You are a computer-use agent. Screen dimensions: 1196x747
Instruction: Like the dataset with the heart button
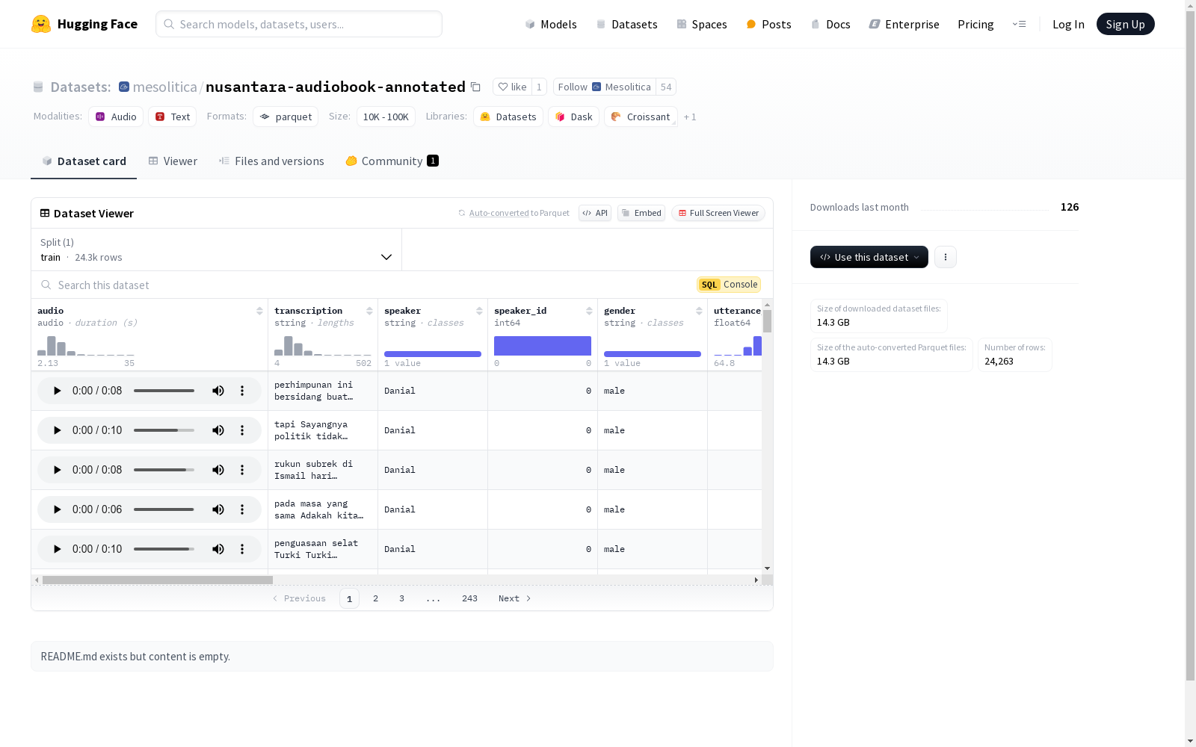[x=513, y=87]
